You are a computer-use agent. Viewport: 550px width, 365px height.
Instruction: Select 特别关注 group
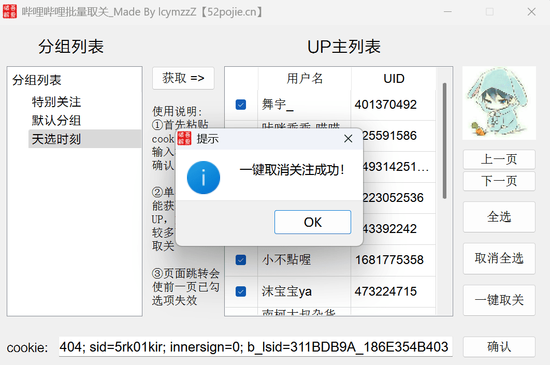pyautogui.click(x=56, y=102)
